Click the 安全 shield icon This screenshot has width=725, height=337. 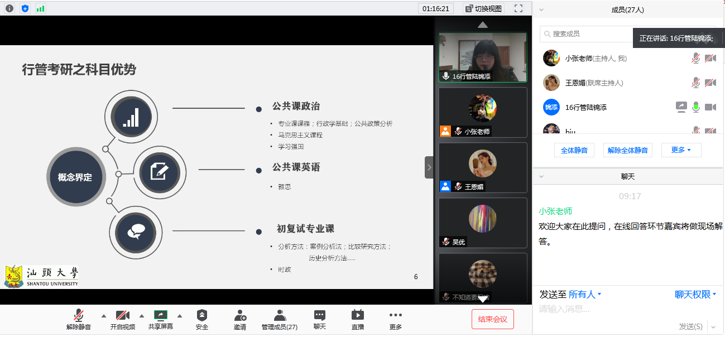(202, 316)
